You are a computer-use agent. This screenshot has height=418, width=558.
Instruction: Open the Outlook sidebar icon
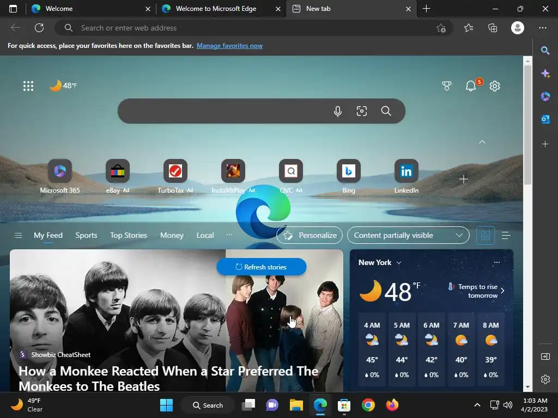[x=545, y=119]
